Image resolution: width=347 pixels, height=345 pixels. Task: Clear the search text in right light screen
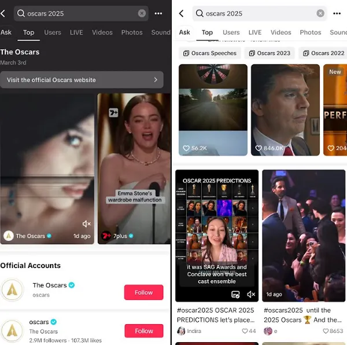(x=320, y=13)
